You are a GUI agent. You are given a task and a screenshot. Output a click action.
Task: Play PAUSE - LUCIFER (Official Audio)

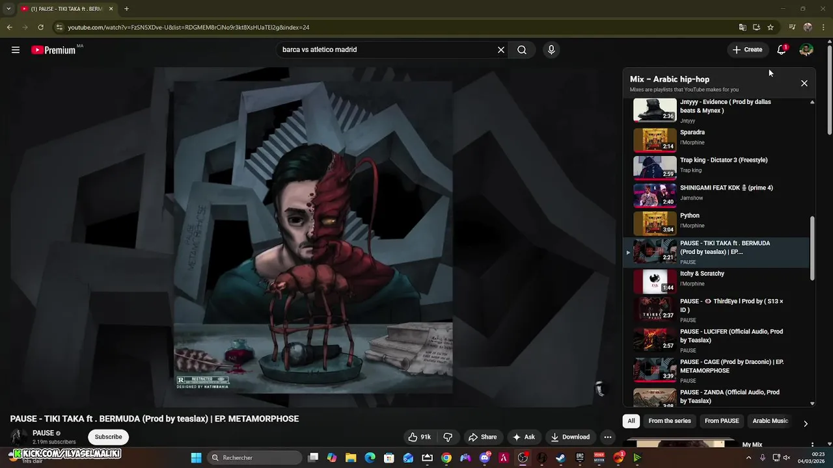click(x=717, y=340)
